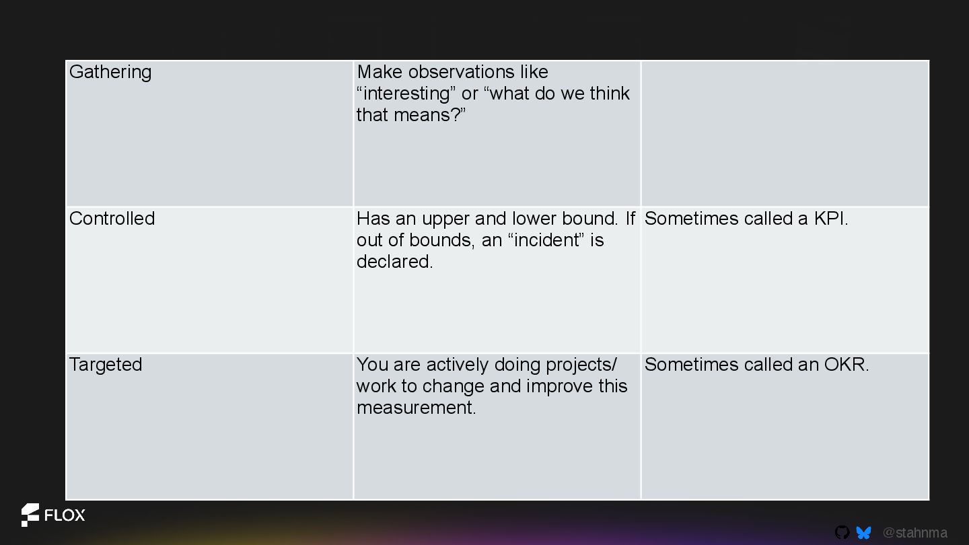
Task: Open the GitHub octocat icon
Action: click(842, 533)
